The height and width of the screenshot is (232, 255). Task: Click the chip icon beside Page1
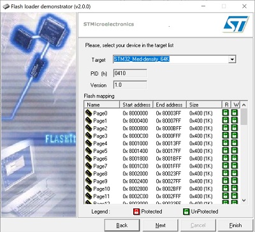pos(89,120)
